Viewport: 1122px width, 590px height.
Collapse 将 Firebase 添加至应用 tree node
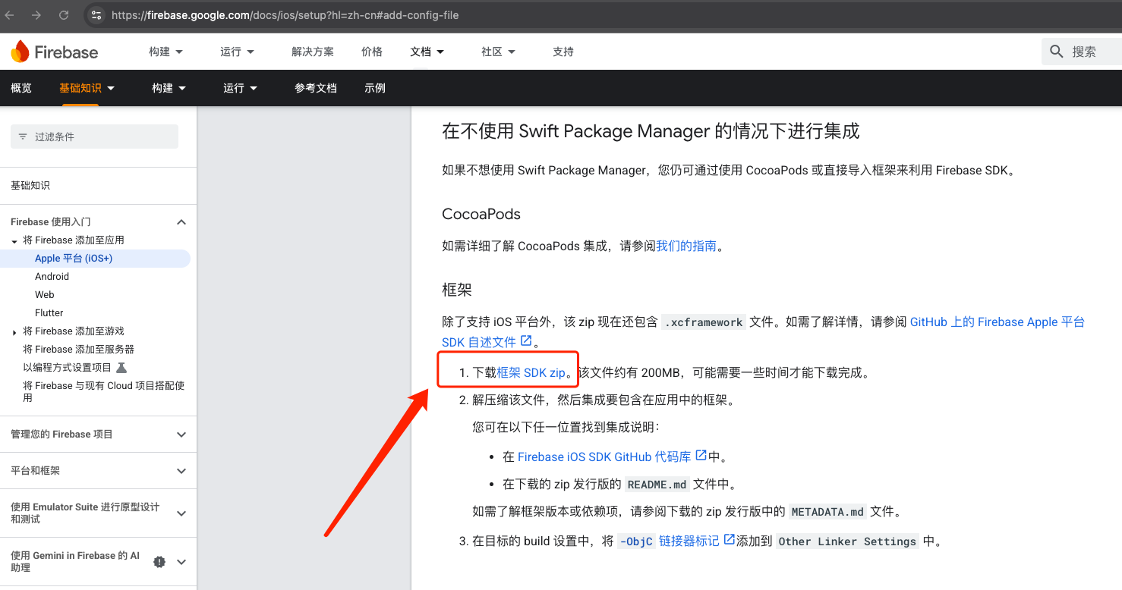(x=14, y=241)
